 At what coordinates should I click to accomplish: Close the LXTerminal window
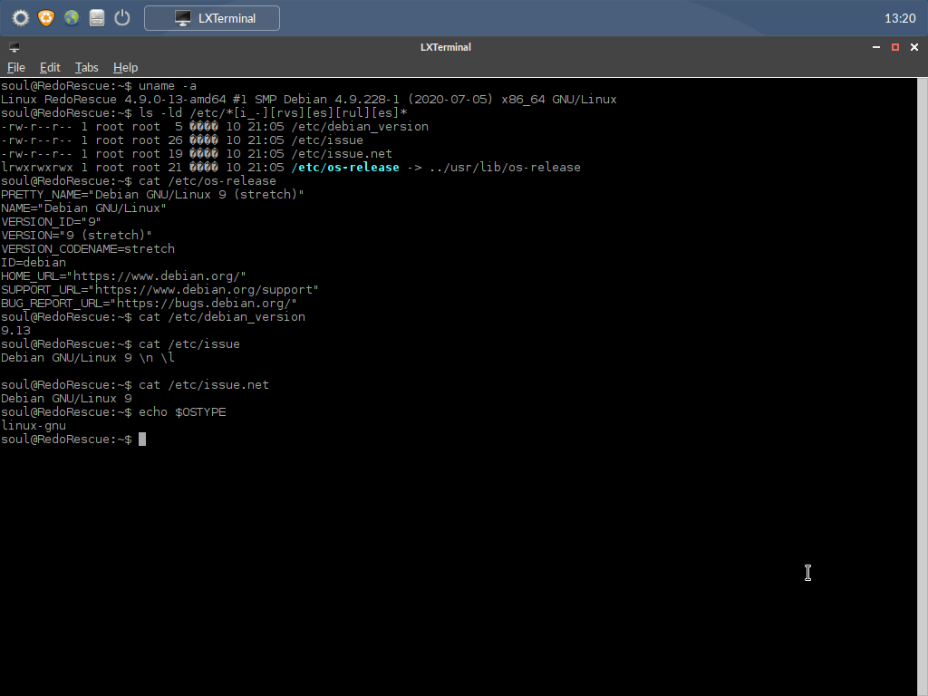[x=914, y=47]
